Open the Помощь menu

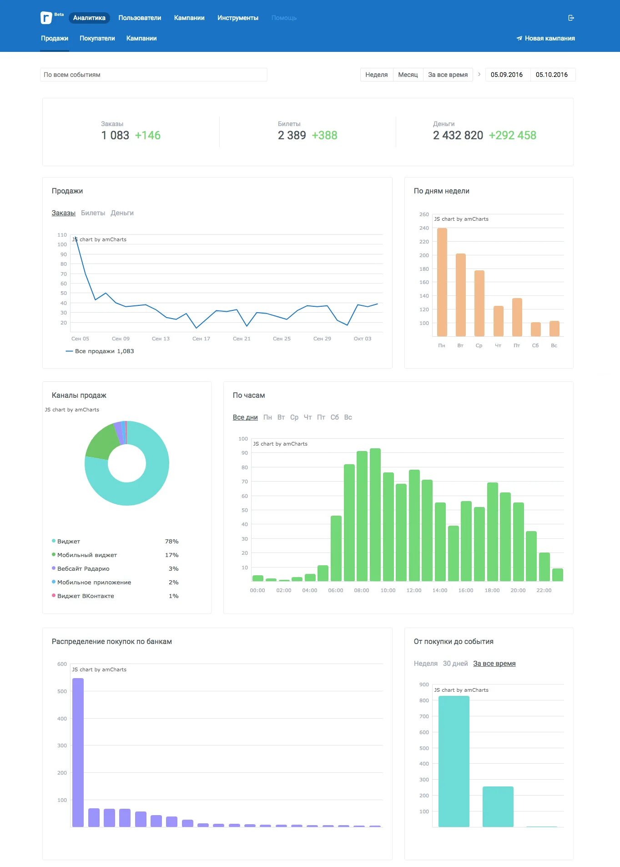284,18
